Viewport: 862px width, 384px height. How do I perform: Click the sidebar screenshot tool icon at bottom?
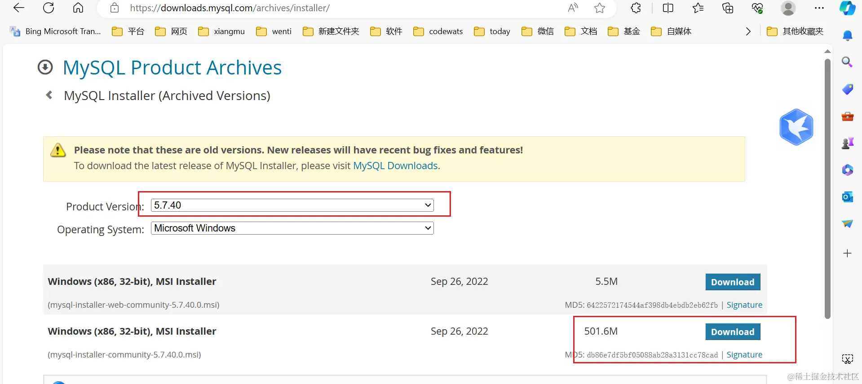click(x=848, y=359)
